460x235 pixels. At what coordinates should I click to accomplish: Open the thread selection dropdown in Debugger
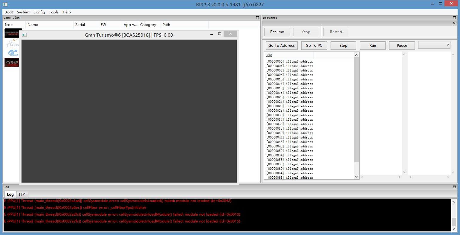[434, 45]
